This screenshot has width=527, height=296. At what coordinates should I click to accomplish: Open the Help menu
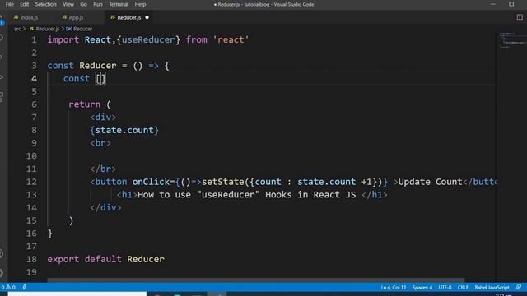(140, 4)
